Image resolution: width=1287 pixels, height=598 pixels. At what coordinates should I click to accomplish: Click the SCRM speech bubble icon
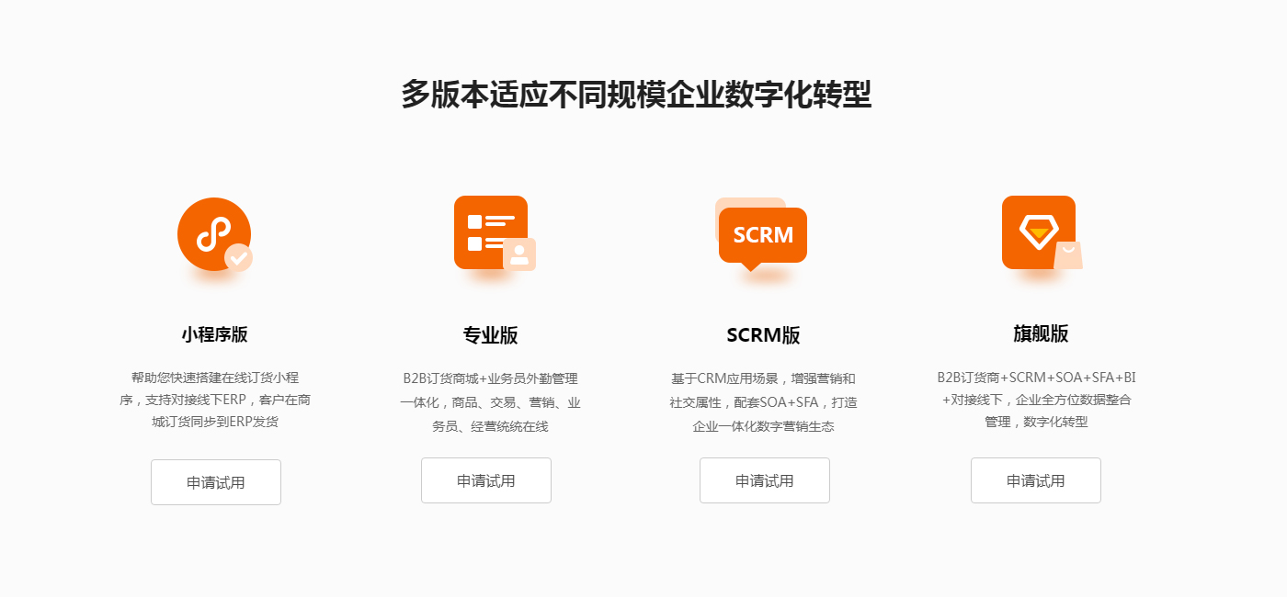(761, 235)
